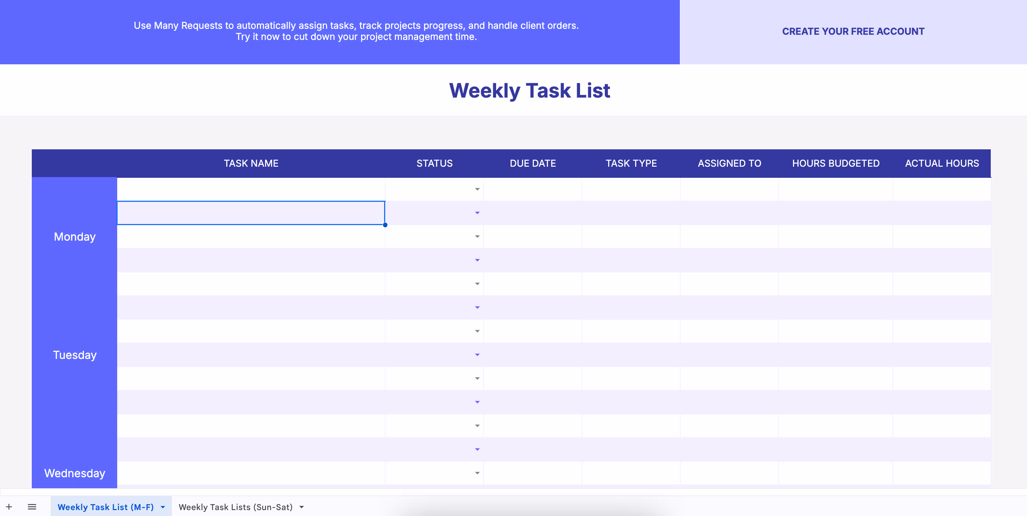Open the Weekly Task Lists (Sun-Sat) tab menu arrow
Viewport: 1027px width, 516px height.
pyautogui.click(x=302, y=507)
